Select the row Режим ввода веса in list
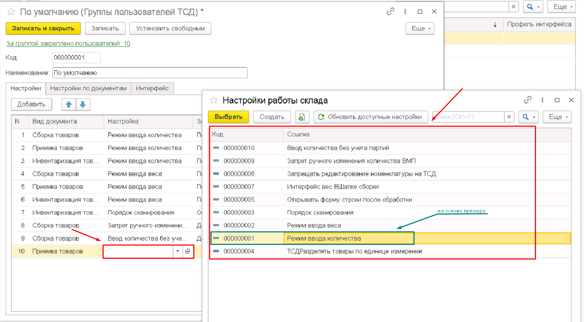The height and width of the screenshot is (322, 585). 314,226
